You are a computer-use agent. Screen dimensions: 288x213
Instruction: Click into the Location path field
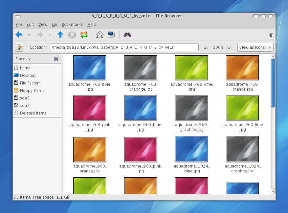124,47
